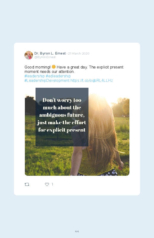Click the tweet text "Good morning!"
This screenshot has width=154, height=238.
[38, 67]
